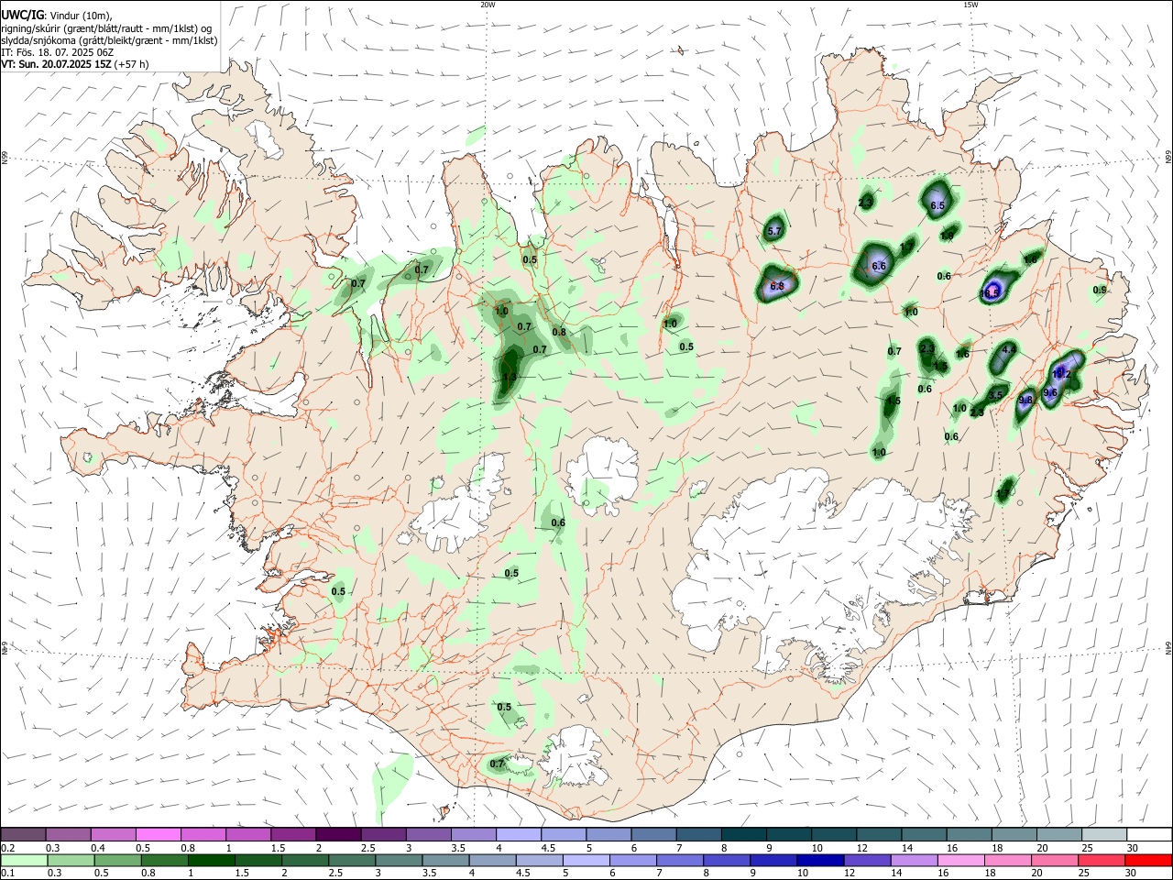
Task: Click the '(+57 h)' forecast offset
Action: coord(131,64)
